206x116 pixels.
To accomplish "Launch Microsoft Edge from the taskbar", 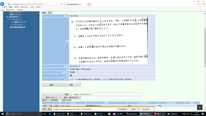I will pyautogui.click(x=50, y=114).
